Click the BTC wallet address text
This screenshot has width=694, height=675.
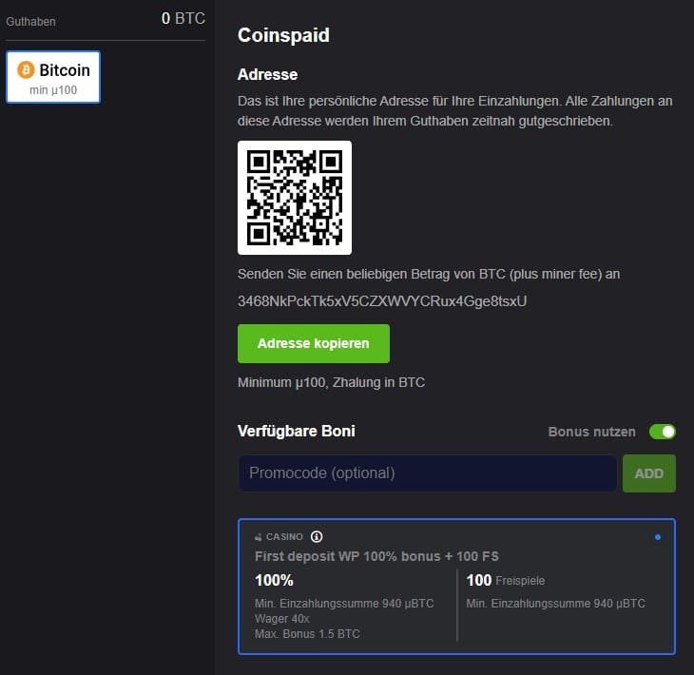click(x=381, y=301)
